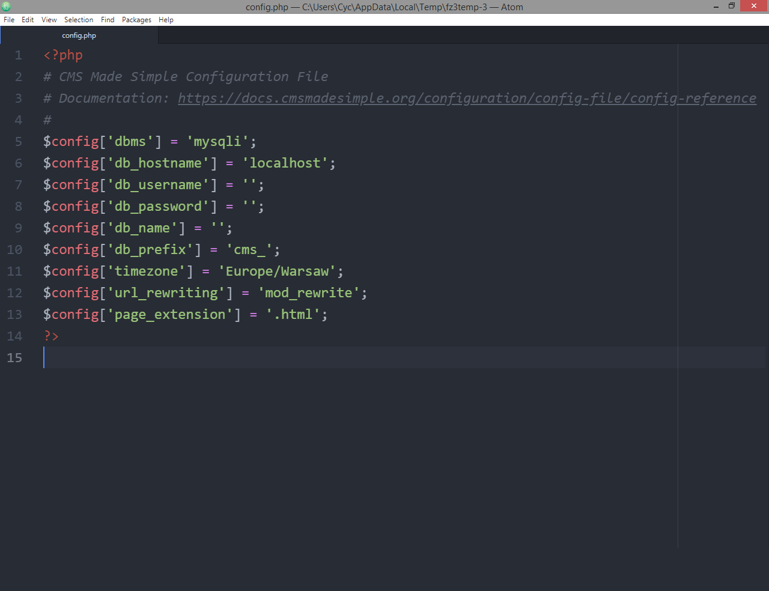
Task: Click line number 5 to select the dbms line
Action: (18, 141)
